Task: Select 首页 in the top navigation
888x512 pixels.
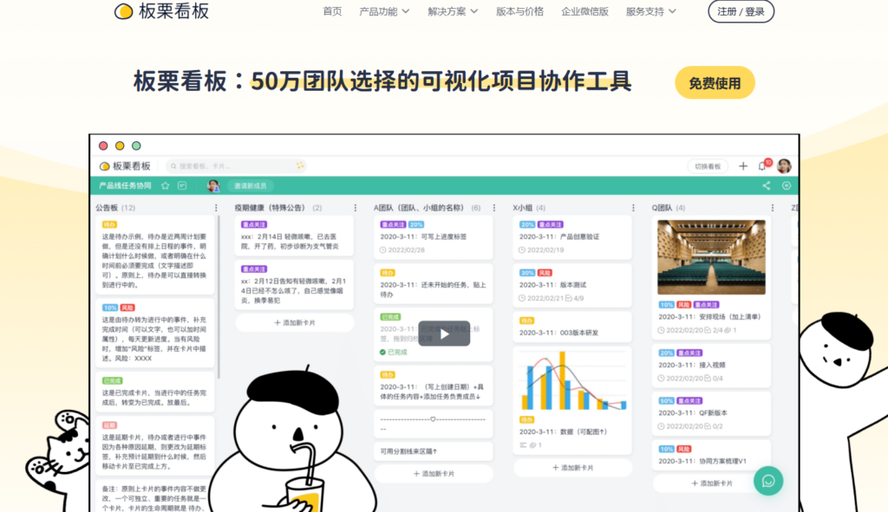Action: [x=330, y=12]
